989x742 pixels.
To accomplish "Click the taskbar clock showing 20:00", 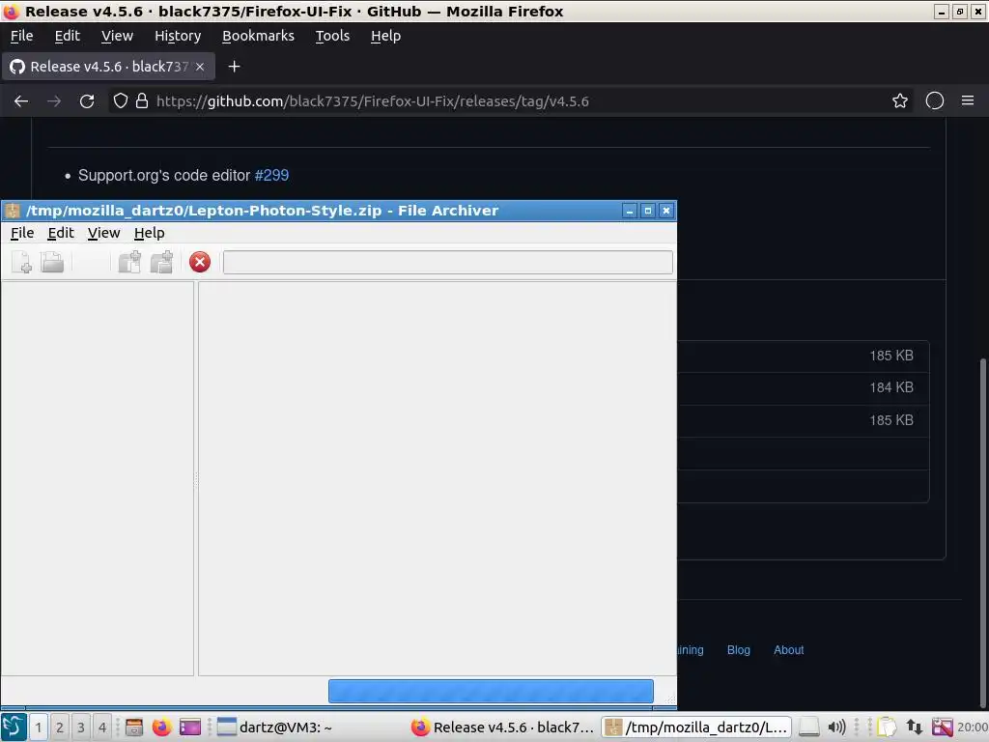I will tap(972, 728).
